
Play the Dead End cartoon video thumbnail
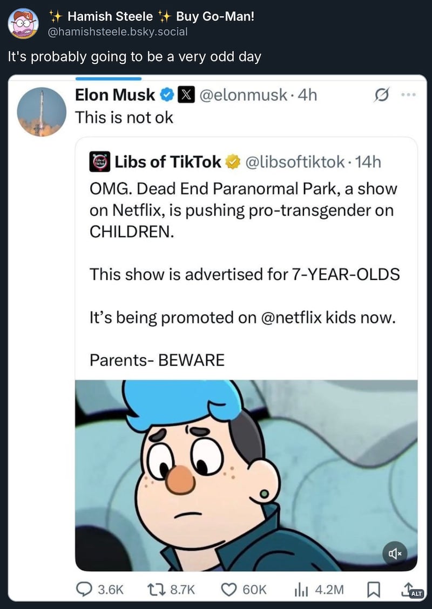pos(246,475)
